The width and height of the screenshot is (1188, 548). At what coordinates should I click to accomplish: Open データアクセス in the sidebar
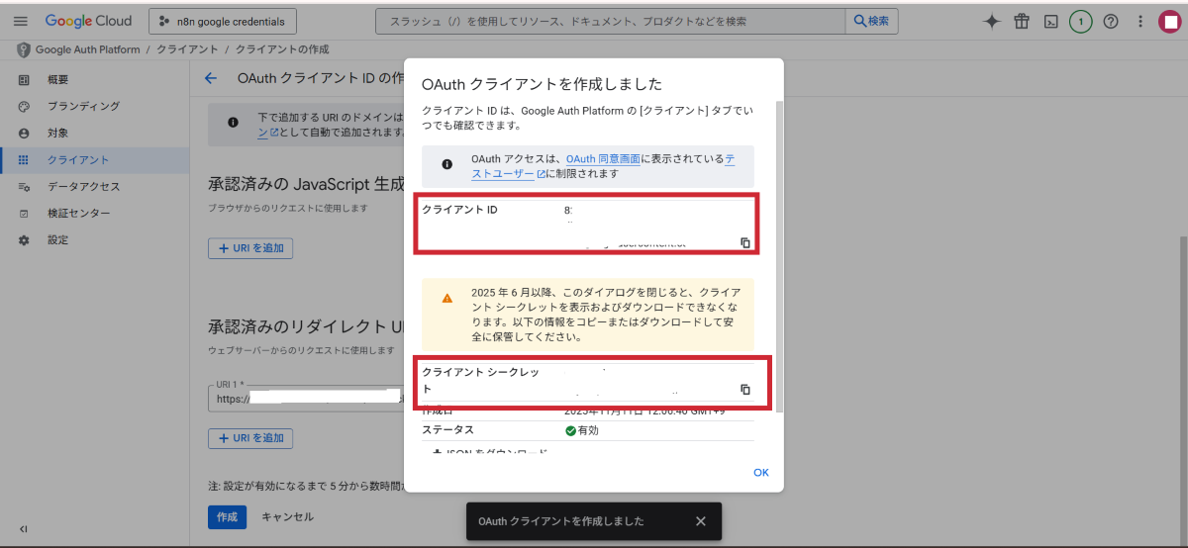(x=83, y=186)
